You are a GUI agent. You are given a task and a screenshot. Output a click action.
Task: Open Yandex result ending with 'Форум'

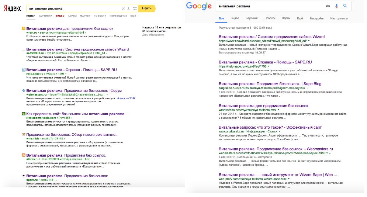(x=74, y=91)
